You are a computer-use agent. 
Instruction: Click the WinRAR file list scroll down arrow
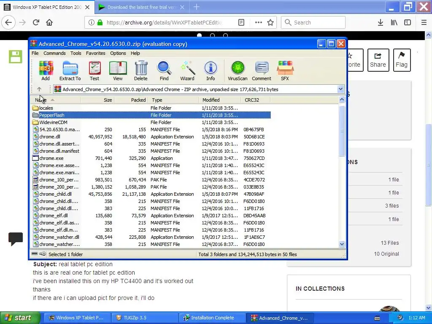[342, 244]
